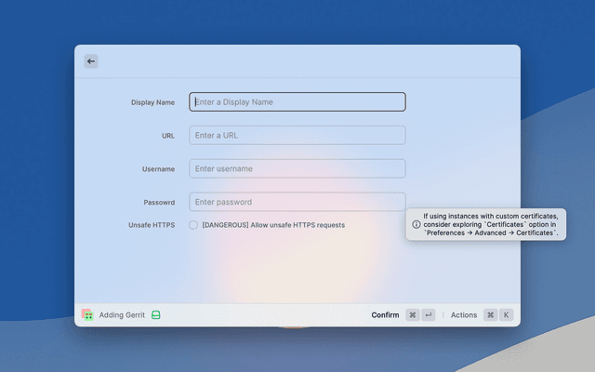Go back using the left arrow button
Image resolution: width=595 pixels, height=372 pixels.
[91, 61]
